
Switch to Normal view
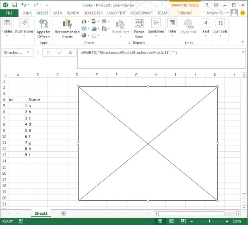[x=160, y=221]
